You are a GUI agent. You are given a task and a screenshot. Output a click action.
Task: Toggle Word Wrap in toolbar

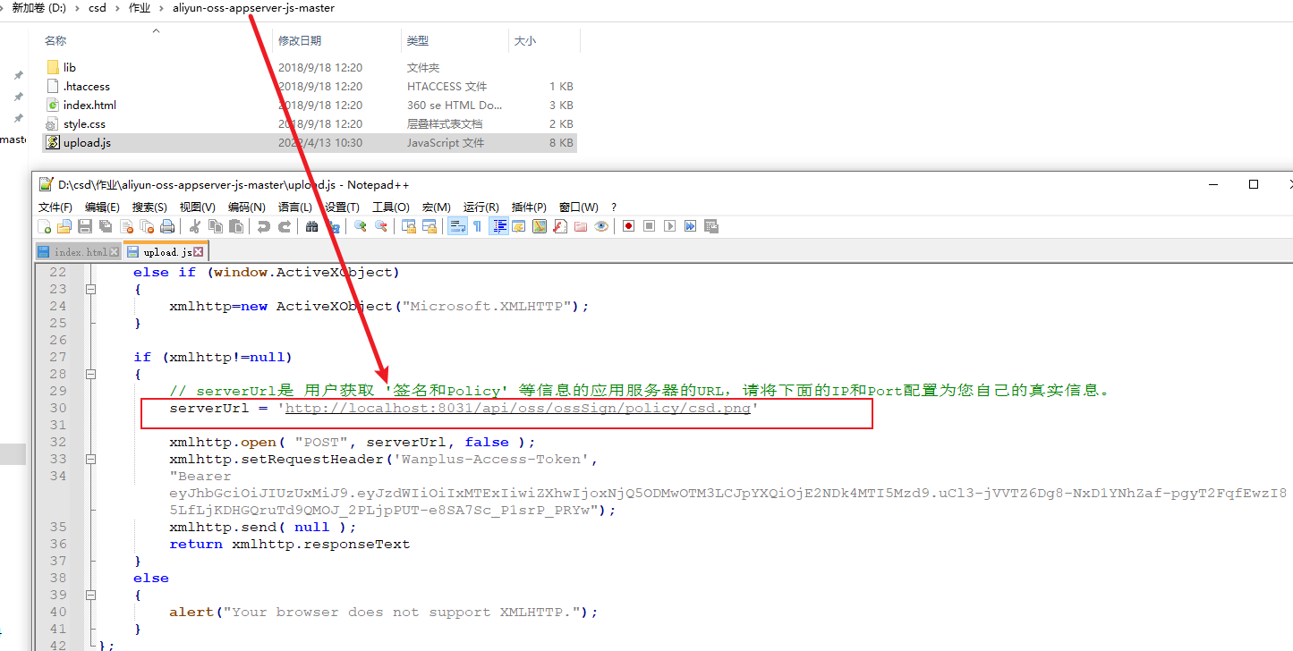pos(457,226)
